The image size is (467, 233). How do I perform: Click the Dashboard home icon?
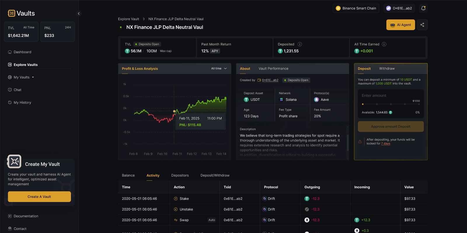coord(10,52)
